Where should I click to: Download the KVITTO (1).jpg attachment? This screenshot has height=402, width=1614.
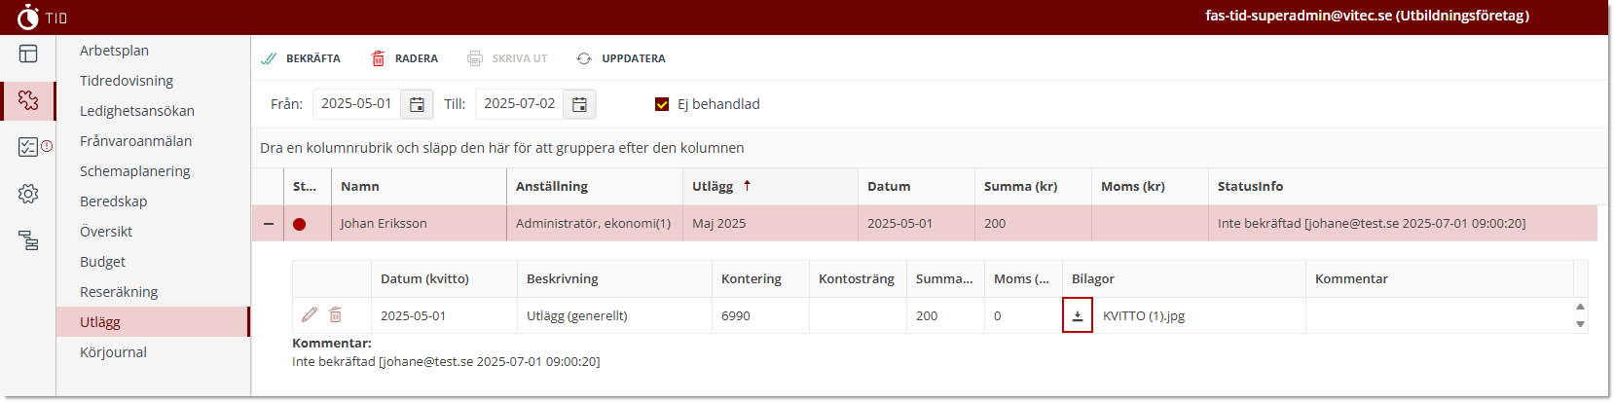pos(1078,315)
